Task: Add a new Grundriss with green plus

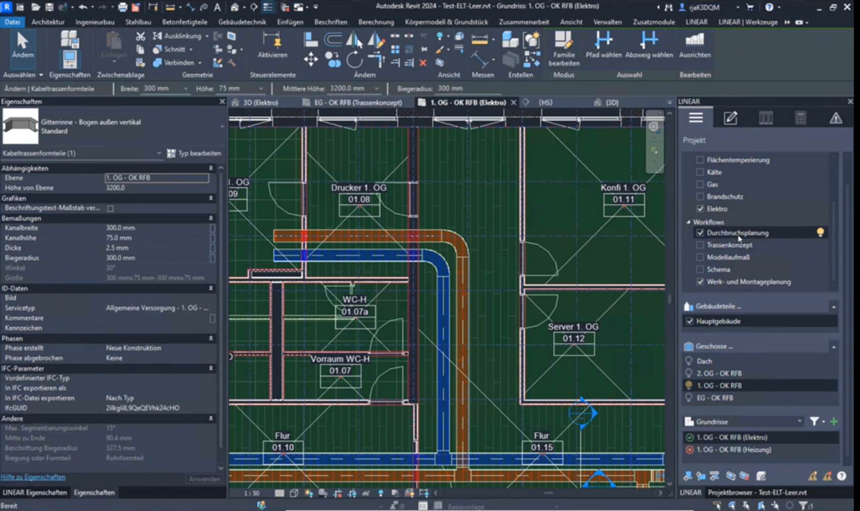Action: point(834,422)
